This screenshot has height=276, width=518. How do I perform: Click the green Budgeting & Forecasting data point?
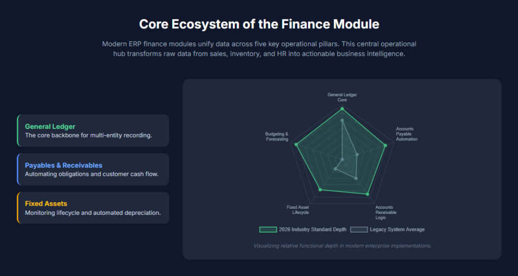pos(296,145)
